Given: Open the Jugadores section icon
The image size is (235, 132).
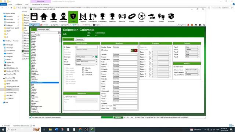Looking at the screenshot, I should pyautogui.click(x=54, y=16).
